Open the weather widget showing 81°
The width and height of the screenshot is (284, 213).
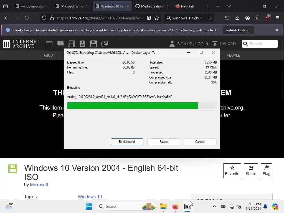pos(9,206)
